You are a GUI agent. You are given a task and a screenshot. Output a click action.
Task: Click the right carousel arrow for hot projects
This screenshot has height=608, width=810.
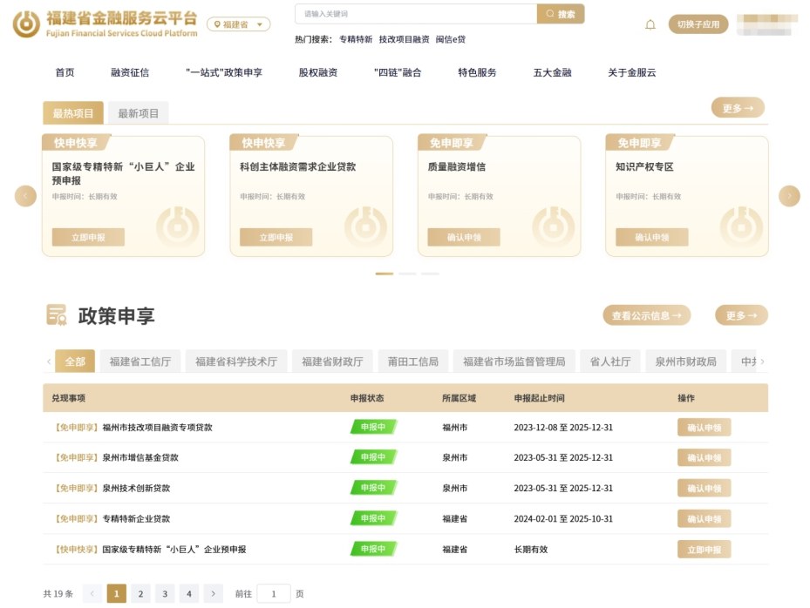[788, 196]
